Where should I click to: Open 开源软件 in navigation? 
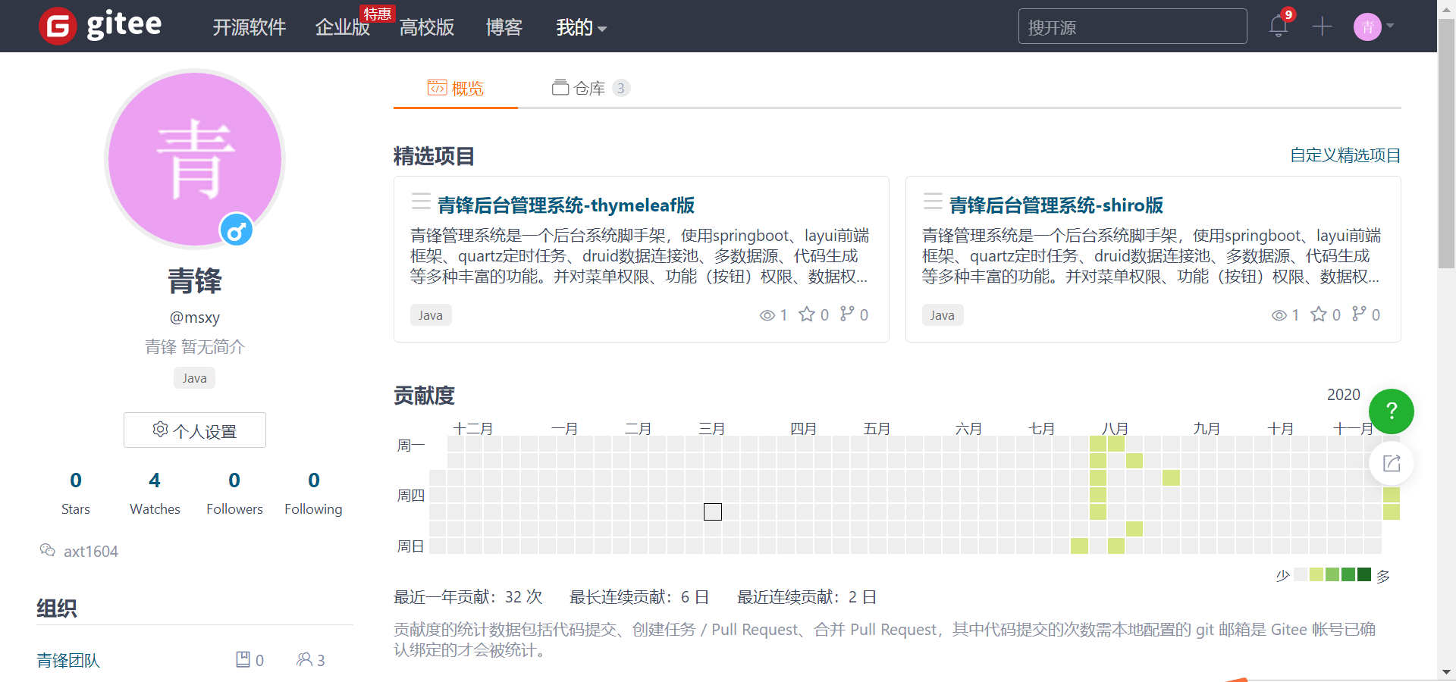click(x=249, y=28)
